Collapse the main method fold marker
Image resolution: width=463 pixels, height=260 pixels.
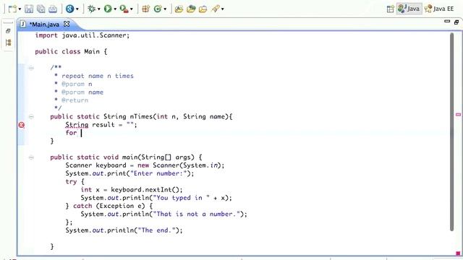31,157
